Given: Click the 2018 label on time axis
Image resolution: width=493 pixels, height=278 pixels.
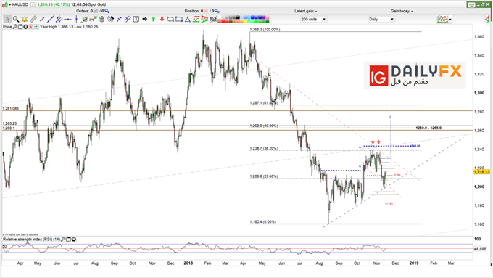Looking at the screenshot, I should click(188, 263).
